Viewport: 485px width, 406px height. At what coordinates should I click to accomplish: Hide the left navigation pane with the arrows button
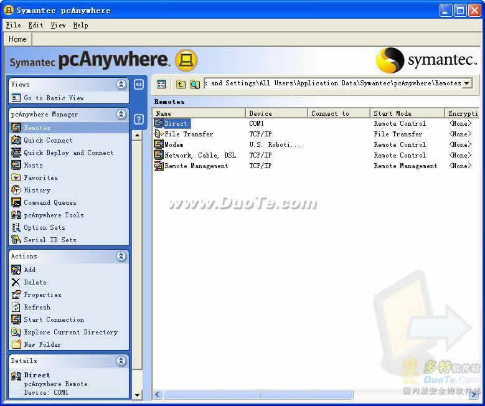coord(139,85)
